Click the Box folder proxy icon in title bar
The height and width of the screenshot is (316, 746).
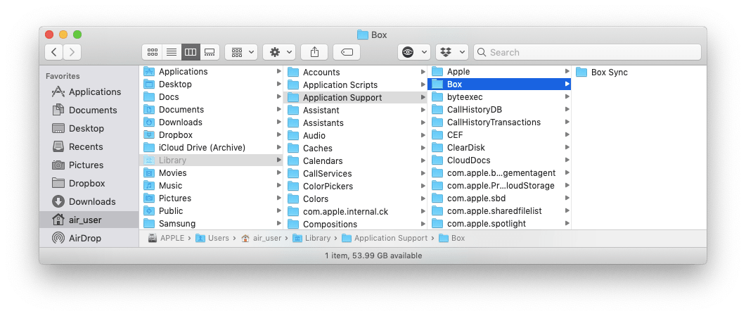(363, 34)
